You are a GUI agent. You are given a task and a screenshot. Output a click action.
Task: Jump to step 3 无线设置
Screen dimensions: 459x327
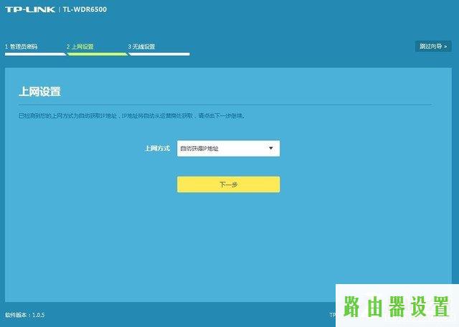click(x=141, y=47)
